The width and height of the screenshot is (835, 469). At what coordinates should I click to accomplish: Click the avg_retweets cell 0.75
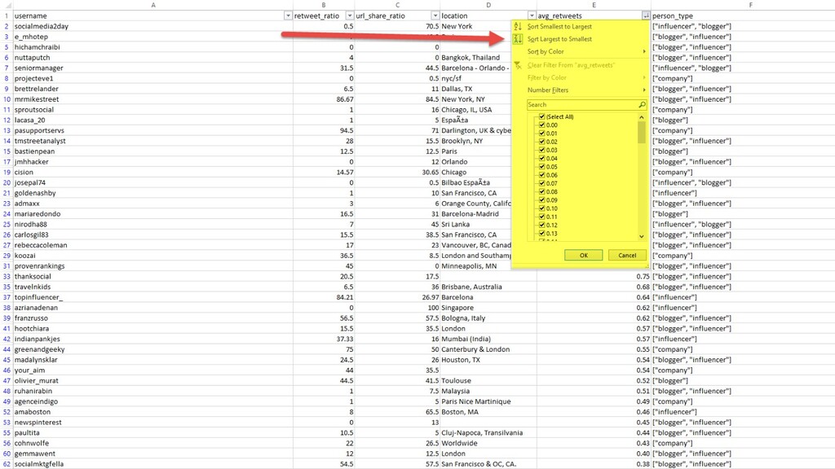pyautogui.click(x=594, y=277)
